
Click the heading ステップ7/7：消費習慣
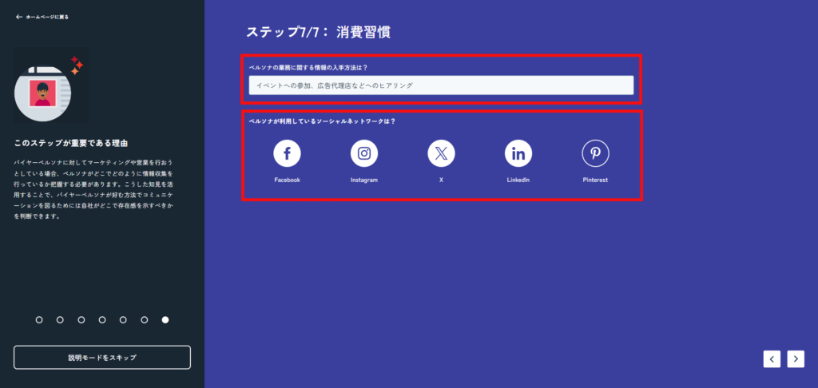[318, 32]
